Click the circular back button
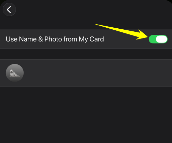This screenshot has height=143, width=172. 9,9
